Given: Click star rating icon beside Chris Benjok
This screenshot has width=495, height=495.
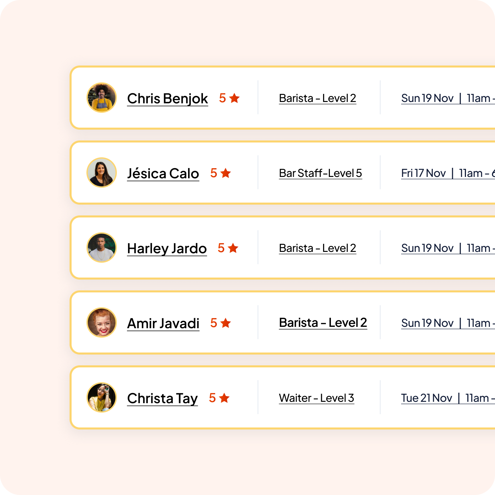Looking at the screenshot, I should pyautogui.click(x=234, y=98).
